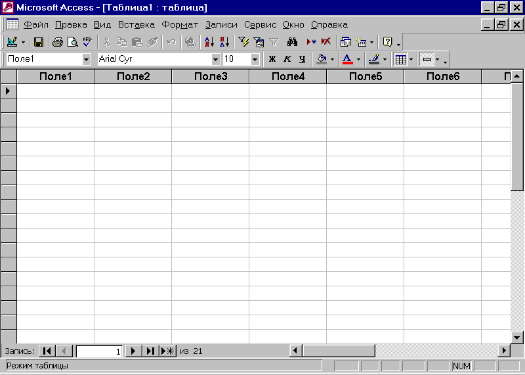525x375 pixels.
Task: Click the select-all corner box of the datasheet
Action: click(9, 76)
